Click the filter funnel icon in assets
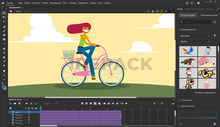Viewport: 220px width, 127px height. click(x=214, y=36)
